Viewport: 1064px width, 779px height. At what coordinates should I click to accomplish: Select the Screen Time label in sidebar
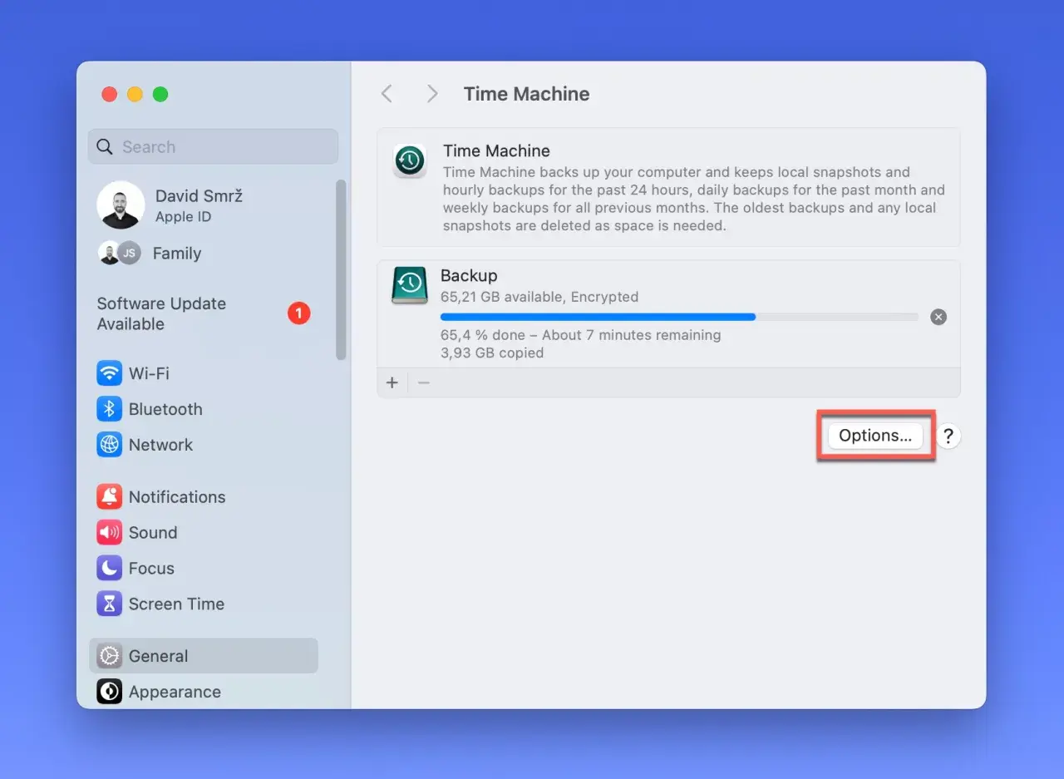click(176, 604)
